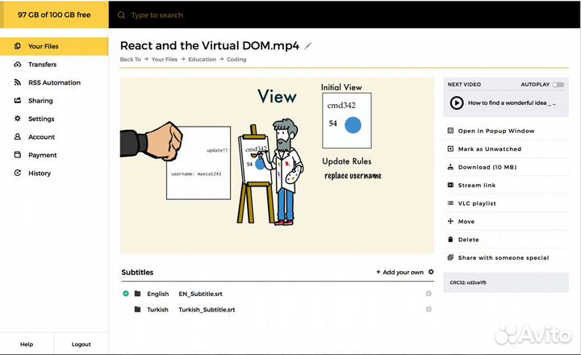Viewport: 581px width, 355px height.
Task: Click Add your own subtitle
Action: 400,272
